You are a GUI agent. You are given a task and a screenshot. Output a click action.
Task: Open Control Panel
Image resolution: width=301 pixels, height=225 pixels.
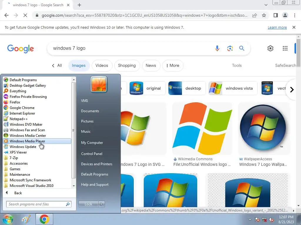point(92,154)
